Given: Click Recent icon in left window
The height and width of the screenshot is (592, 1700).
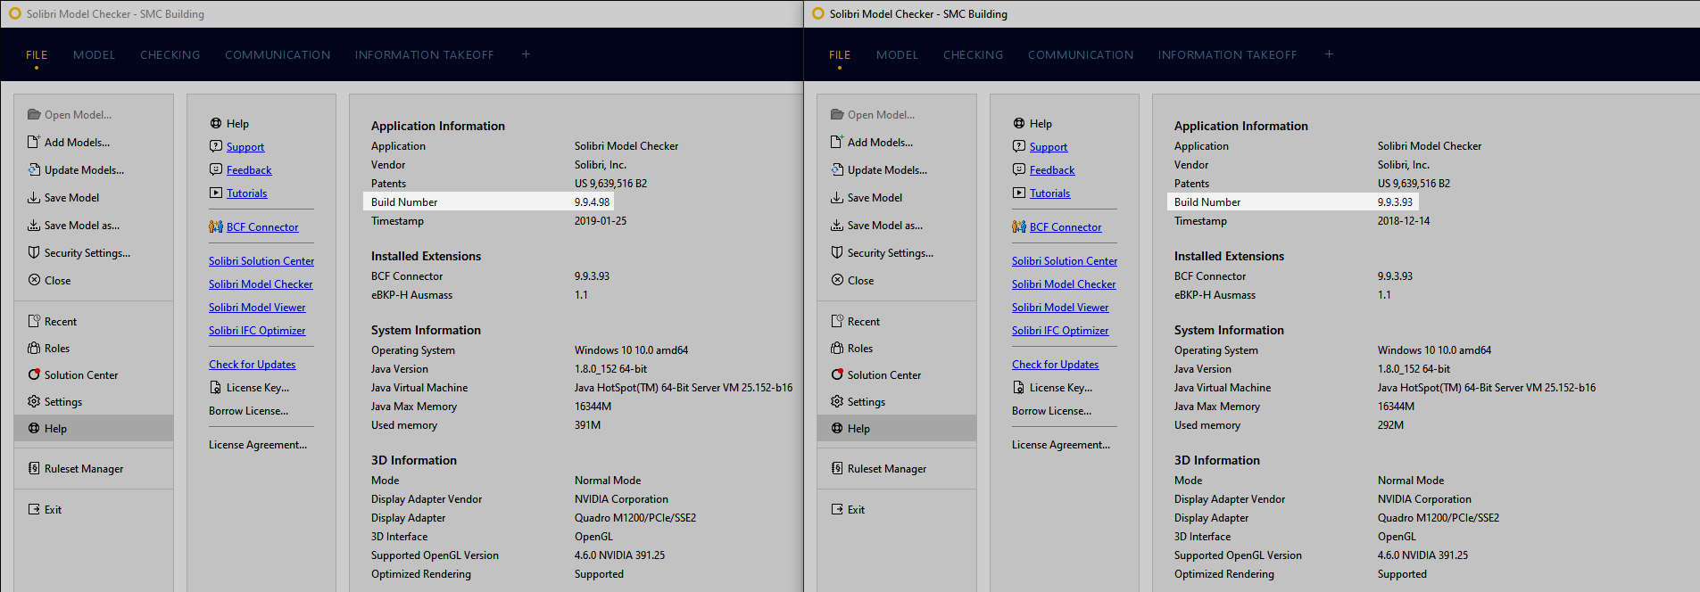Looking at the screenshot, I should [x=34, y=321].
